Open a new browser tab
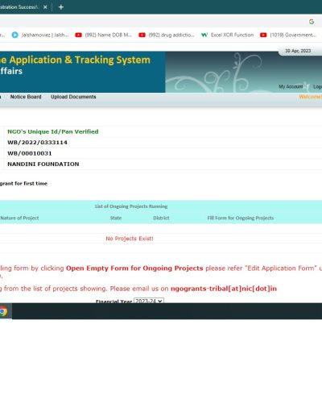Screen dimensions: 322x416 61,7
